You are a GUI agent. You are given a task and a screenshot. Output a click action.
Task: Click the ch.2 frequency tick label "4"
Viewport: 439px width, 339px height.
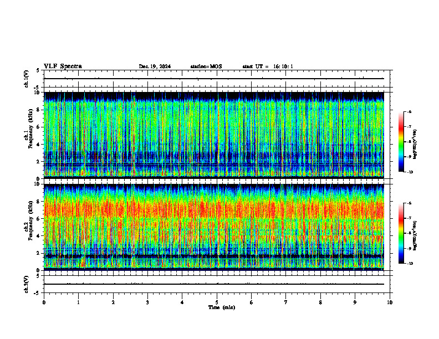38,236
